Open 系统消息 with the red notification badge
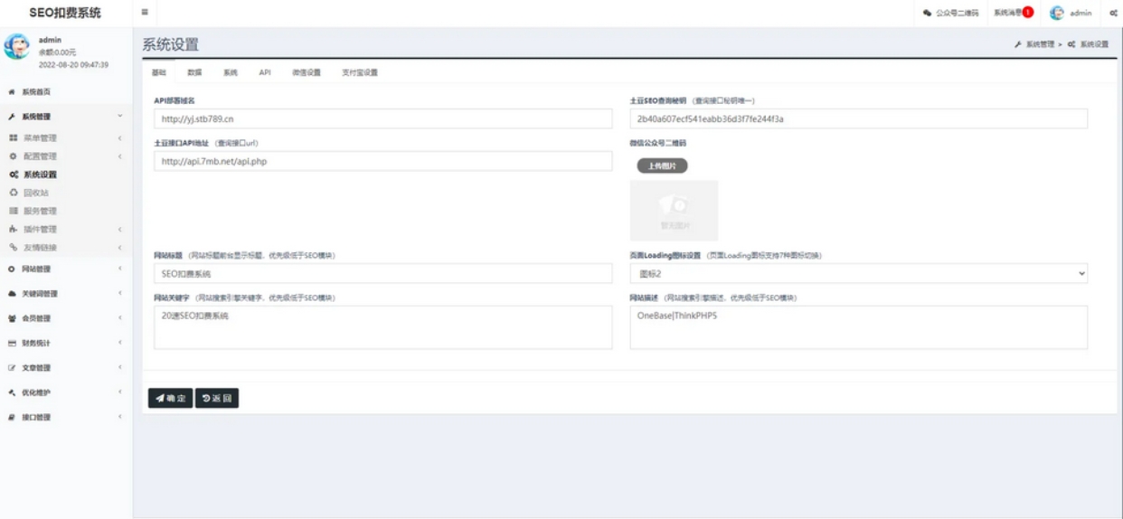The image size is (1123, 519). point(1013,13)
